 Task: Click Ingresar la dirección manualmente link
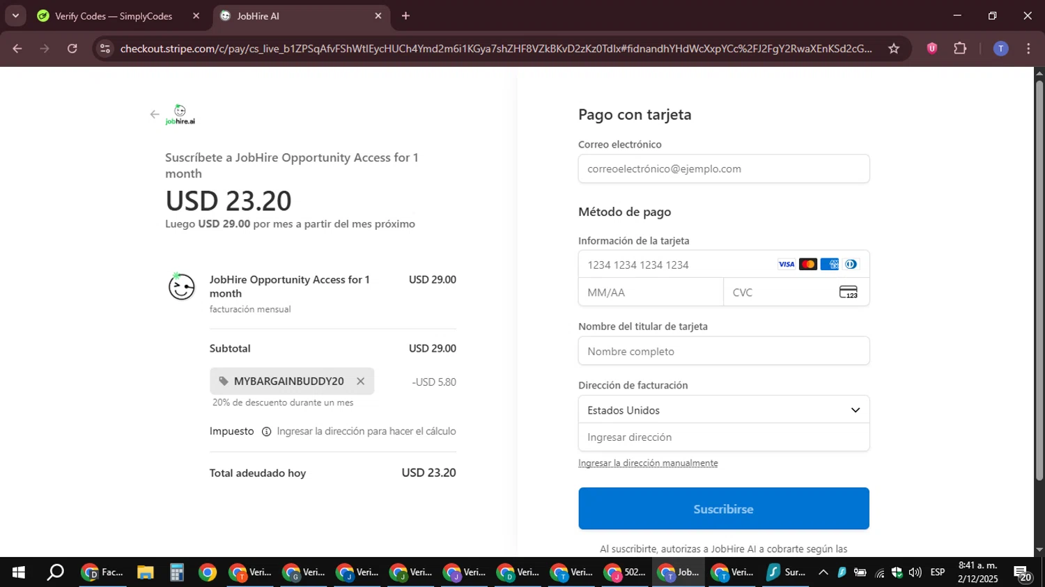click(648, 463)
